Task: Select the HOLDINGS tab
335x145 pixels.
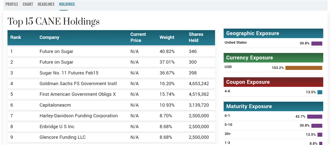Action: point(67,4)
